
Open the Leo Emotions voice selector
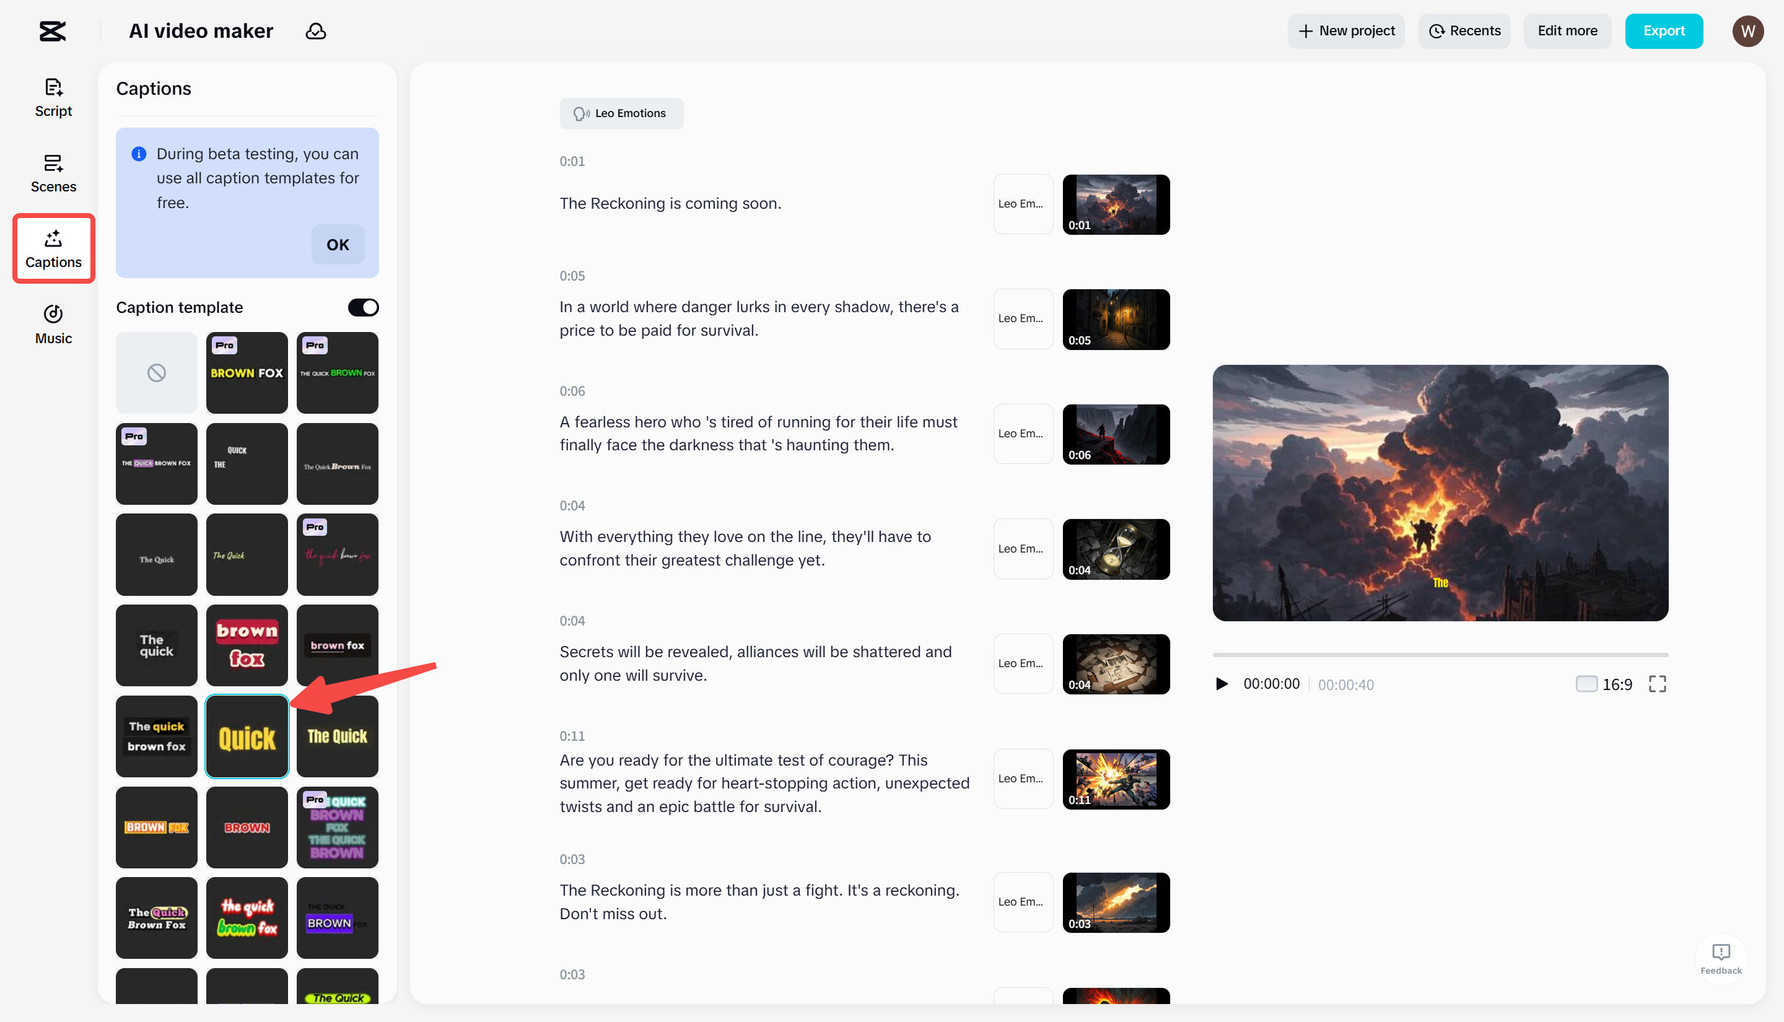tap(621, 113)
